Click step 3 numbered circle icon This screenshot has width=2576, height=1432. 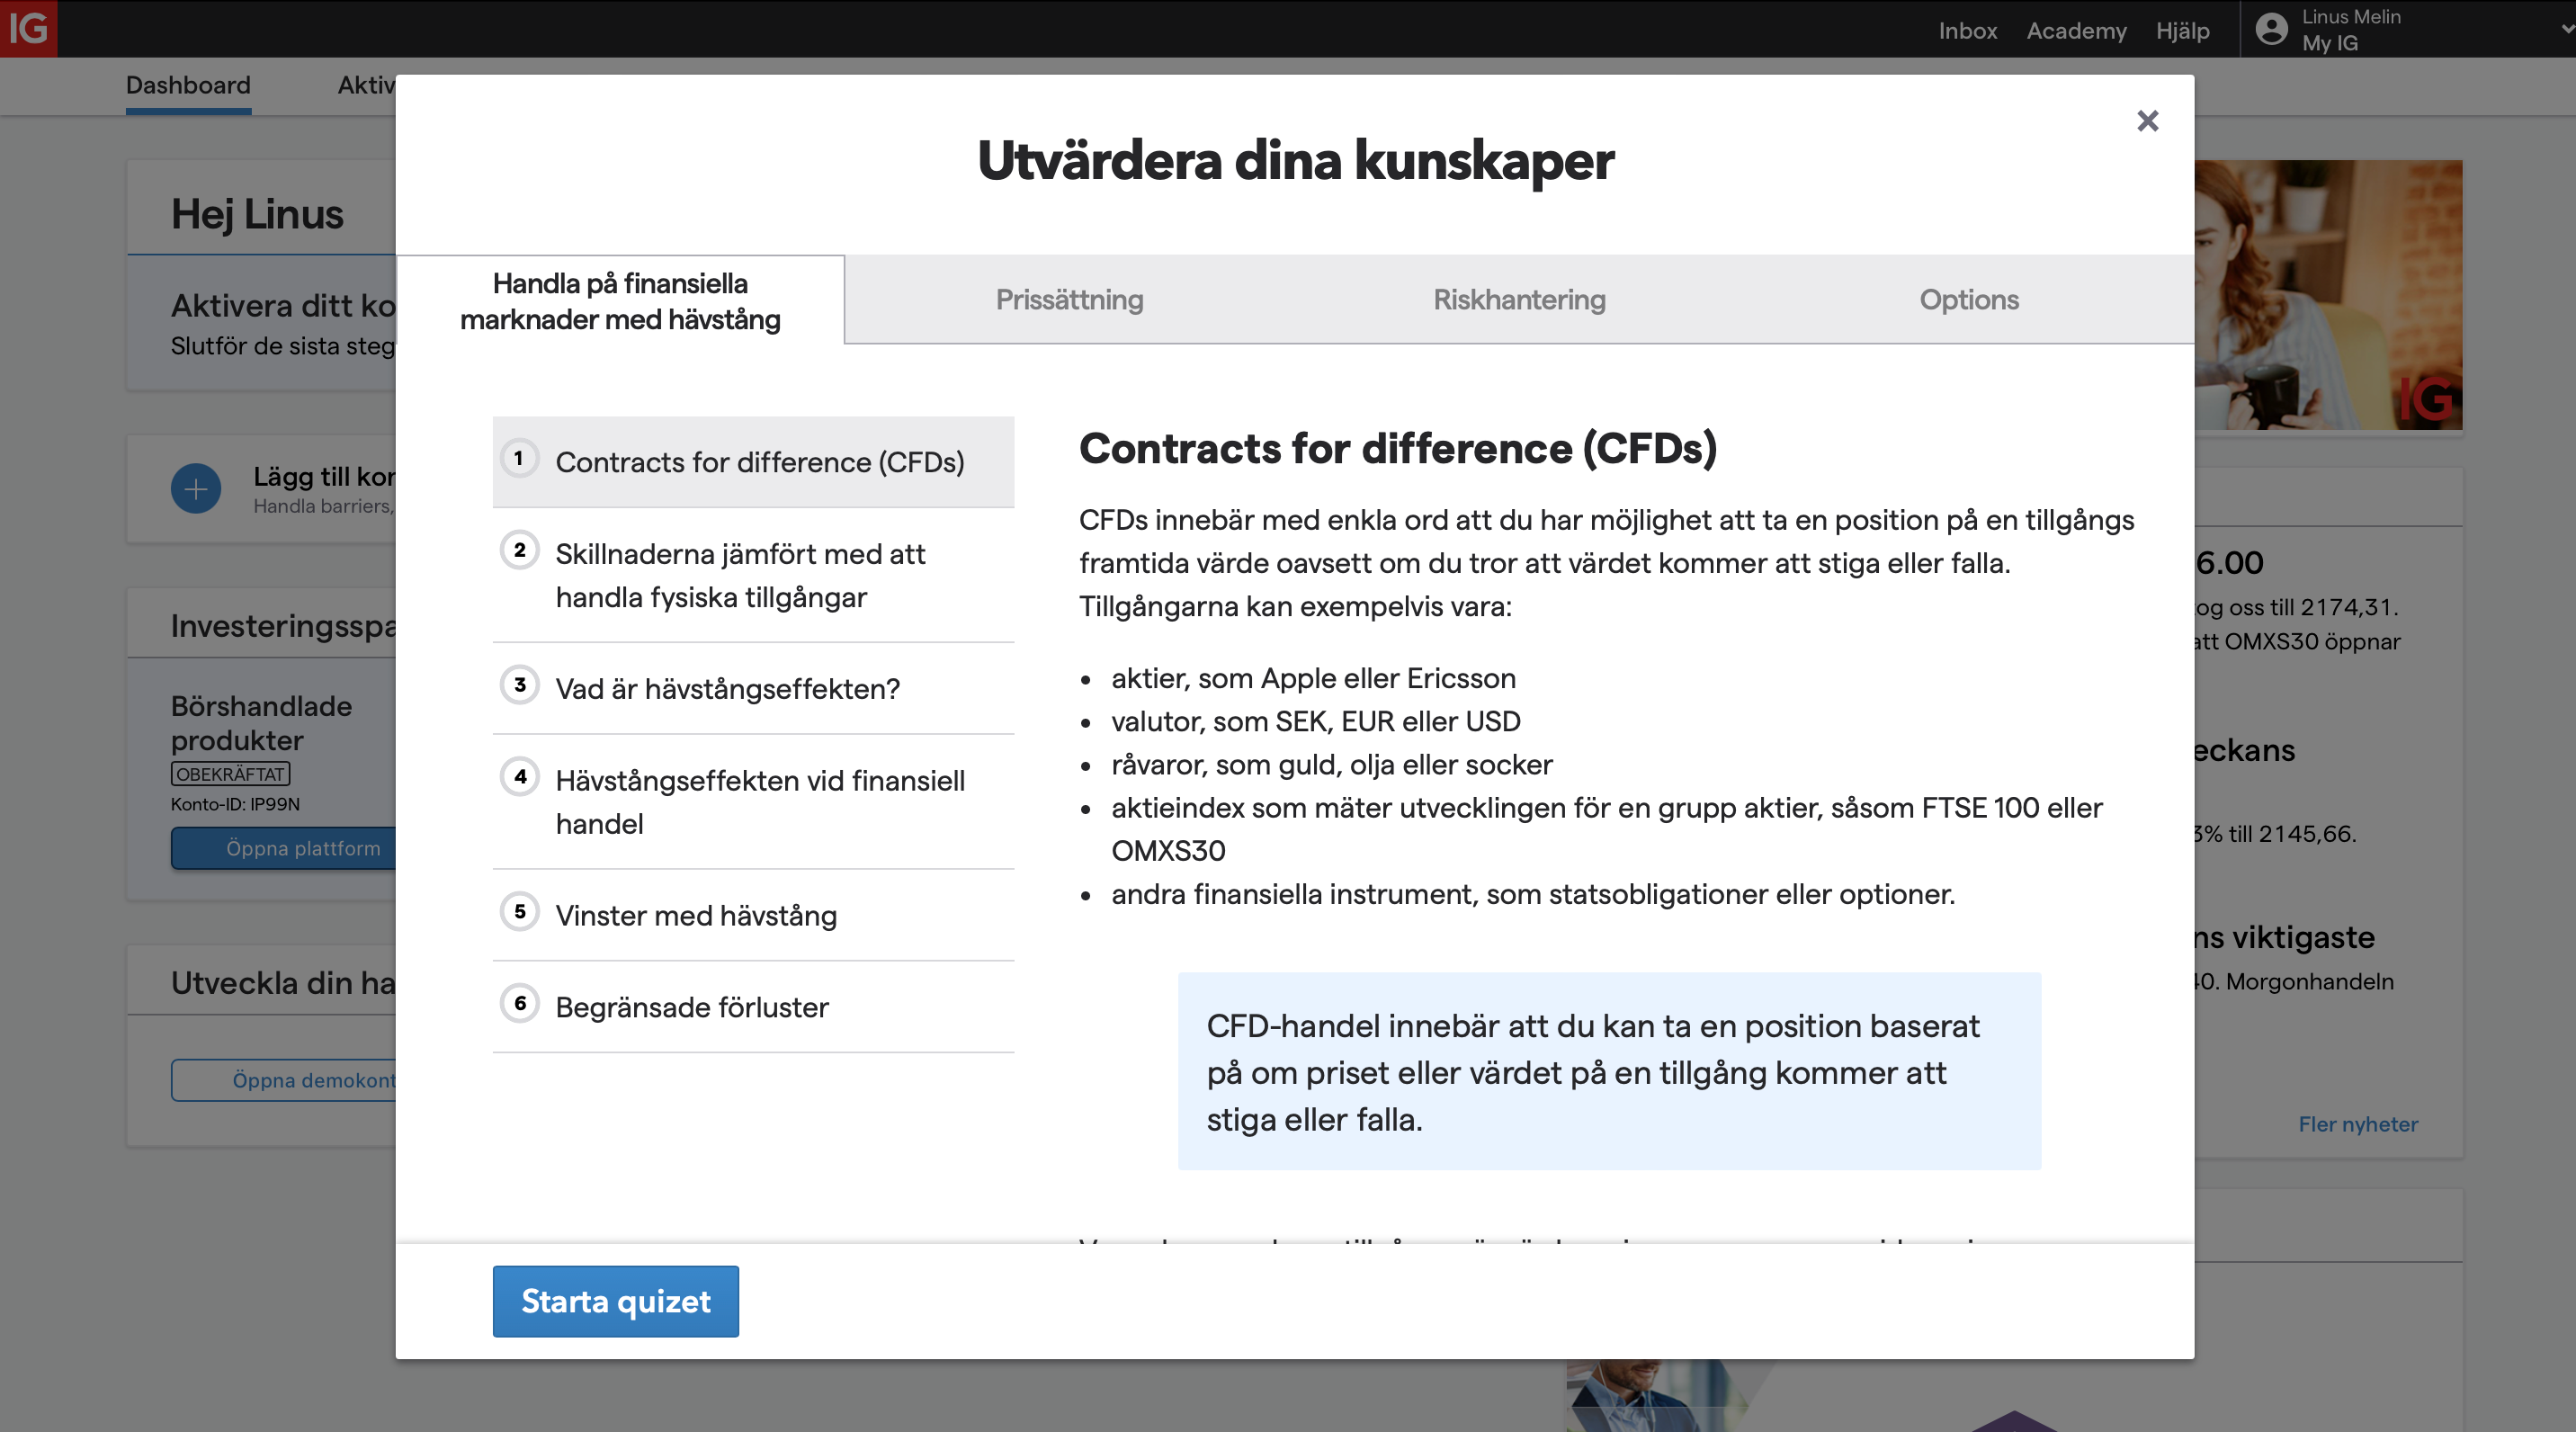(519, 685)
